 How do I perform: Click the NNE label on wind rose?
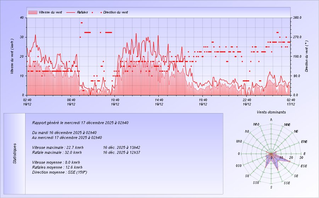pyautogui.click(x=287, y=125)
